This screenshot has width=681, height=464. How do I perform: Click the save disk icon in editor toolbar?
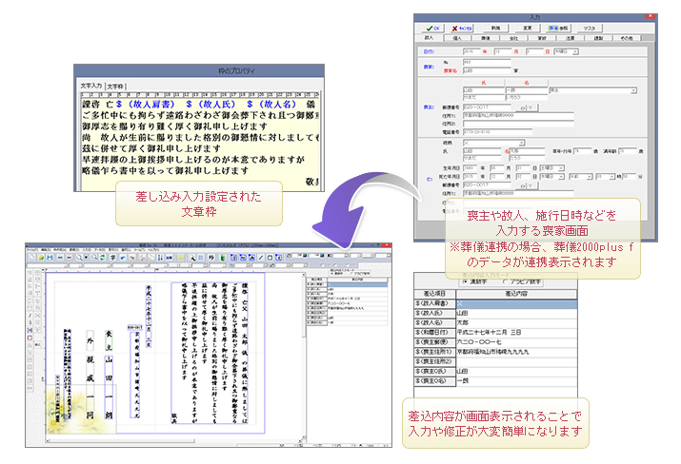49,257
